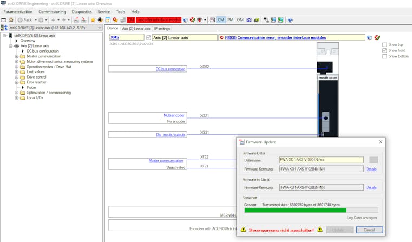Click the red CM status indicator

click(131, 20)
